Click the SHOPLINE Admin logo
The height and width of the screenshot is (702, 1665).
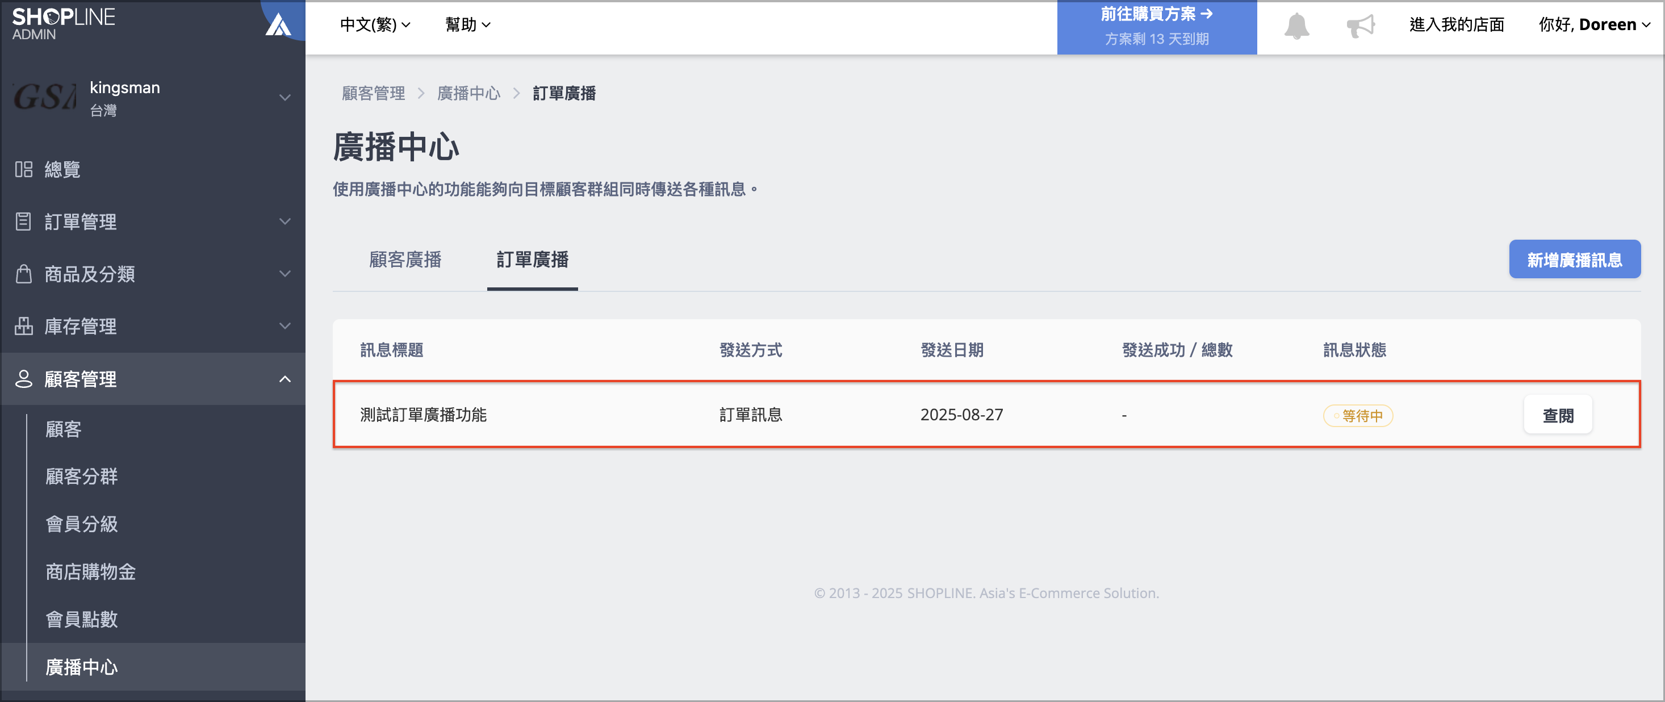pos(64,23)
